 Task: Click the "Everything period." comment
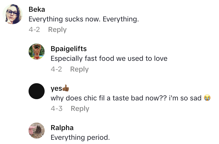(x=80, y=137)
